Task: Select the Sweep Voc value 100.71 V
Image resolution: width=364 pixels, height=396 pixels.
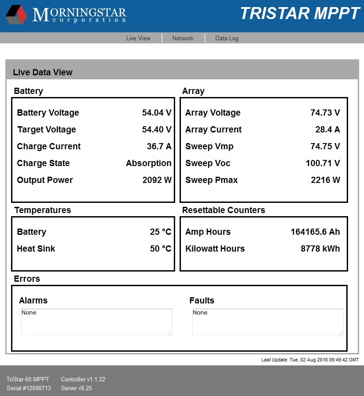Action: 323,163
